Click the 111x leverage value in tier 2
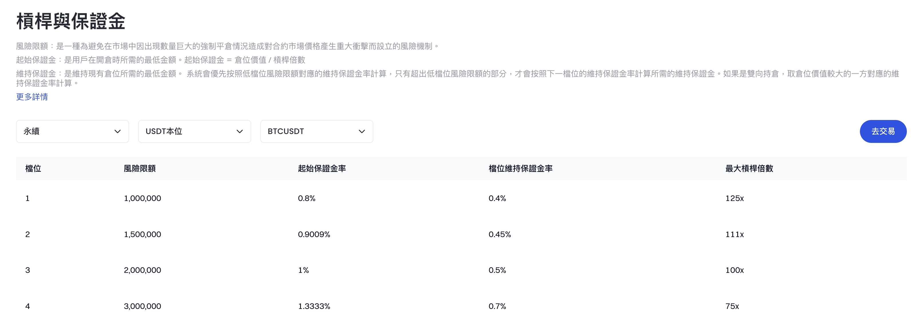This screenshot has width=920, height=327. click(x=734, y=235)
